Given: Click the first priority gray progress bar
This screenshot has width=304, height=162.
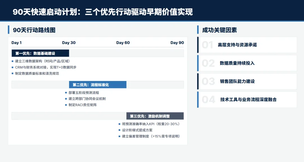Looking at the screenshot, I should coord(127,53).
